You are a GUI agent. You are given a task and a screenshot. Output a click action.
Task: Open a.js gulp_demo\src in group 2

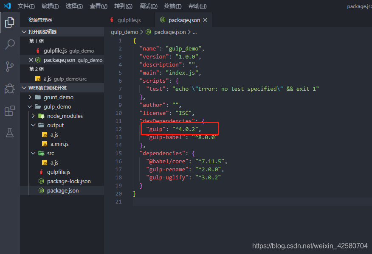[62, 79]
